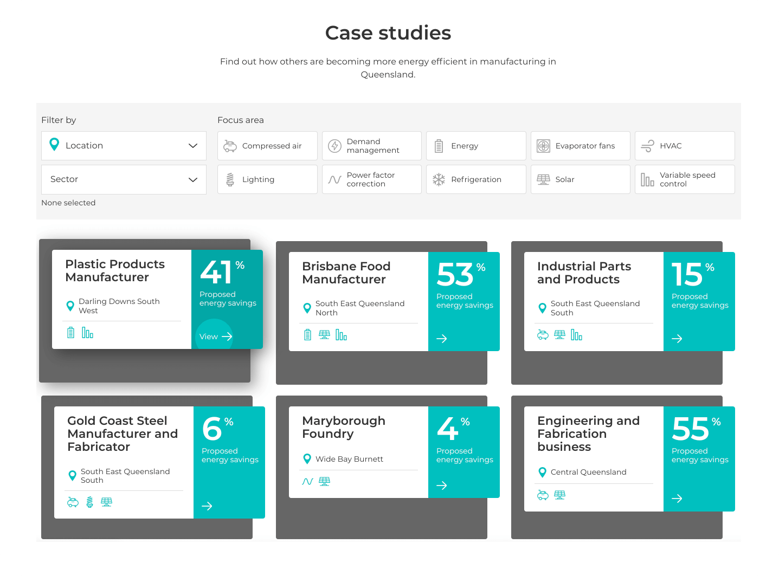Click the arrow on Engineering and Fabrication card
The width and height of the screenshot is (779, 576).
pyautogui.click(x=677, y=499)
